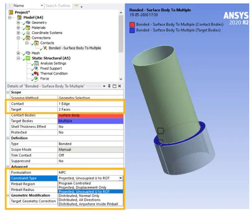Pin the Details panel with pushpin icon
This screenshot has height=214, width=252.
109,86
